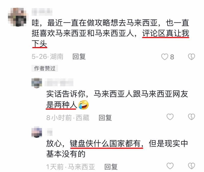Open the avatar of the Malaysia replier
The height and width of the screenshot is (172, 204).
coord(37,132)
